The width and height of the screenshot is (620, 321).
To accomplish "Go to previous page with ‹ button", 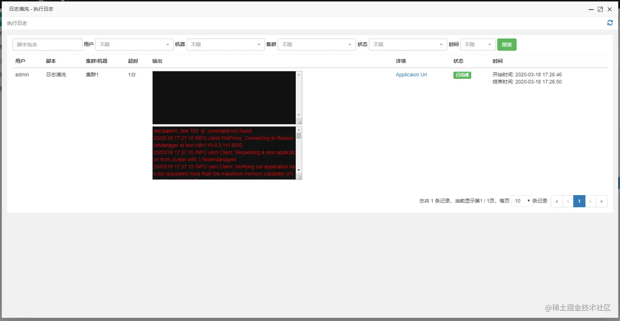I will point(568,201).
